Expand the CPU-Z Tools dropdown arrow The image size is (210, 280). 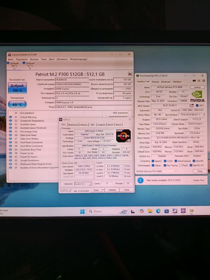(x=103, y=190)
